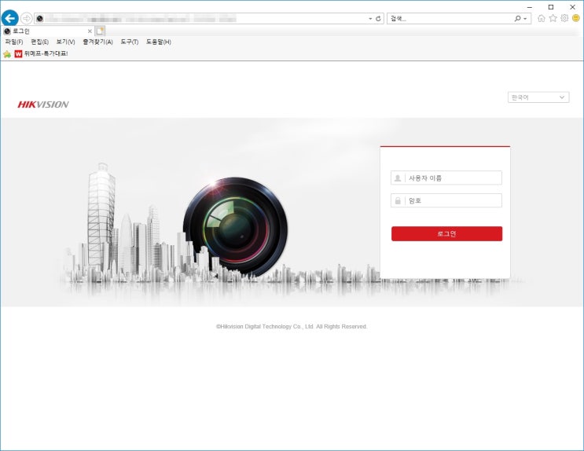Open the 도구(T) menu

129,42
